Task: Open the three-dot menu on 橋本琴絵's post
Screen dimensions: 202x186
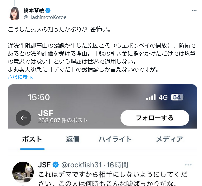Action: tap(194, 11)
